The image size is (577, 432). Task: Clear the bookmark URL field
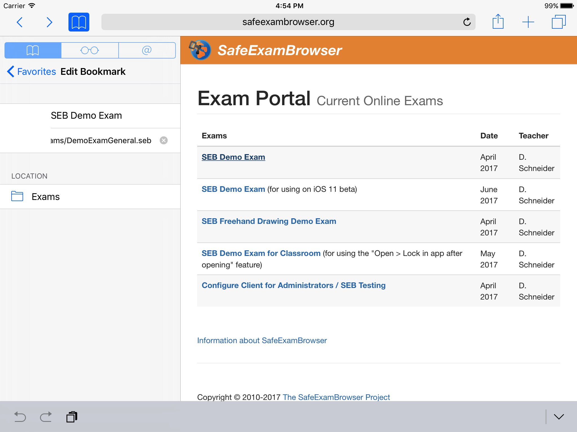coord(164,140)
